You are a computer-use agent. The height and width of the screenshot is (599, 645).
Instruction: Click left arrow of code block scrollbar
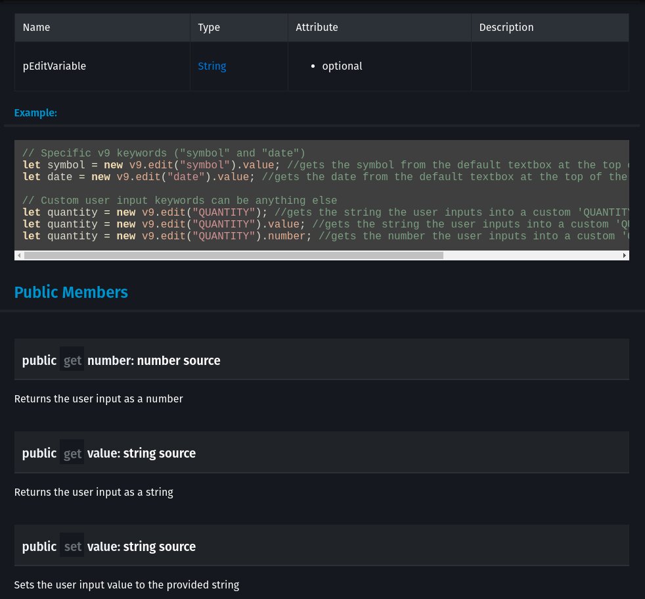[19, 255]
